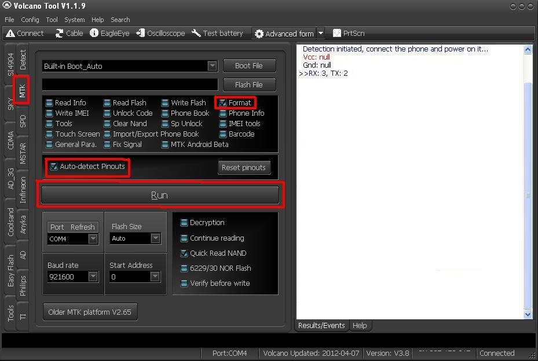Toggle the Auto-detect Pinouts checkbox
Viewport: 538px width, 361px height.
[54, 167]
